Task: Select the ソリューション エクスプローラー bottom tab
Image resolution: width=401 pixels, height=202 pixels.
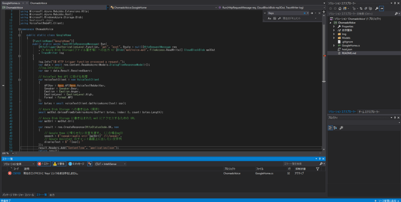Action: [x=342, y=112]
